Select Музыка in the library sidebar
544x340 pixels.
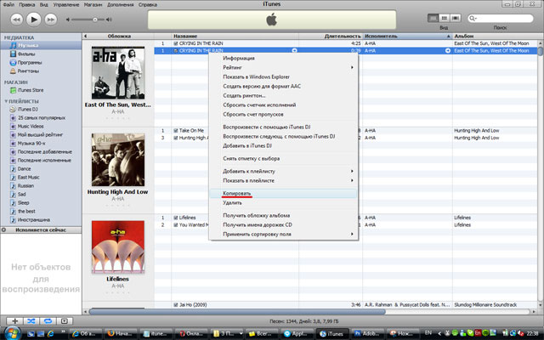click(x=41, y=45)
